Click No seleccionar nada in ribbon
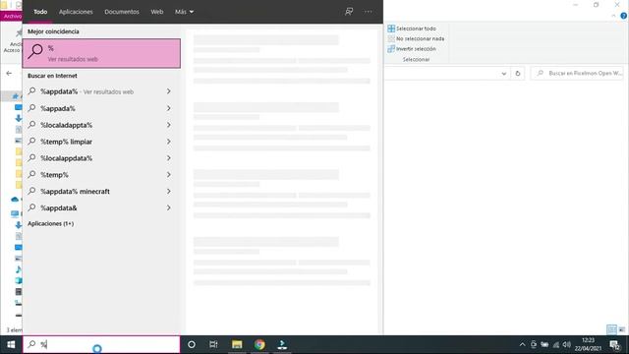This screenshot has height=354, width=629. (416, 38)
